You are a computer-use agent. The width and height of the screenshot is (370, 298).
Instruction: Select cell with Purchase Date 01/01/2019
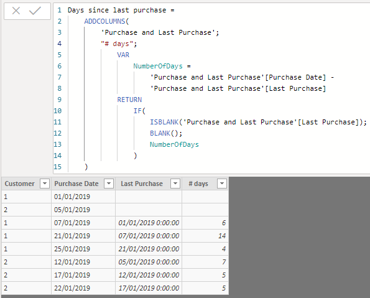(83, 197)
